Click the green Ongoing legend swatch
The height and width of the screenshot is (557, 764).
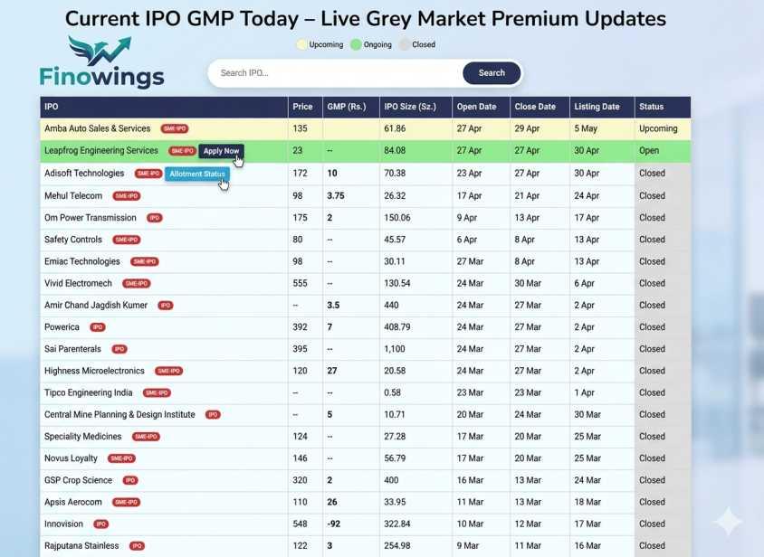coord(356,44)
